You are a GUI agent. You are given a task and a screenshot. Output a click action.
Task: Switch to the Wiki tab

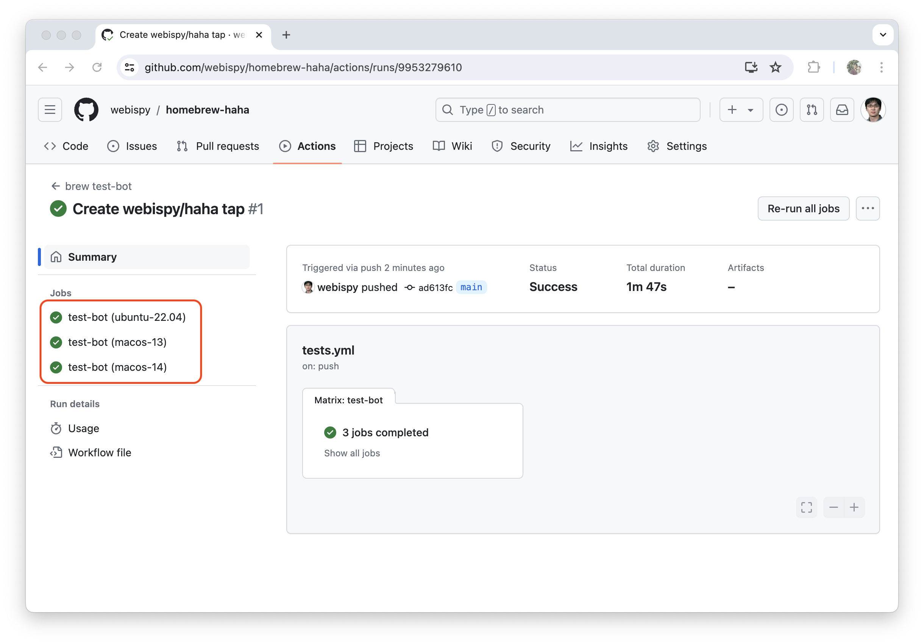pyautogui.click(x=452, y=146)
